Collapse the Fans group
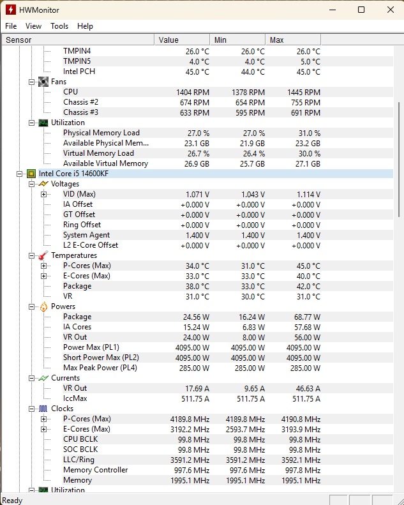404x505 pixels. click(x=31, y=82)
